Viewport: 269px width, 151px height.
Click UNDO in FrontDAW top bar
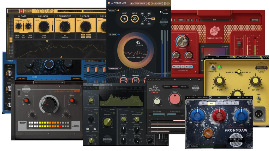coord(199,97)
